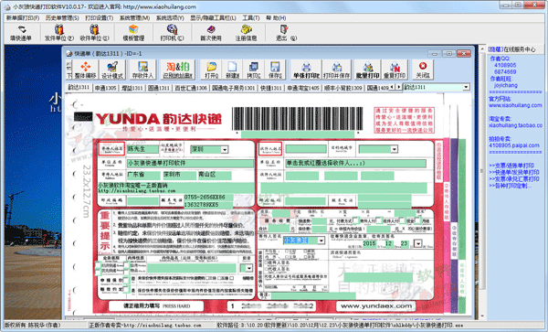
Task: Open 发件单位 sender management
Action: pyautogui.click(x=59, y=33)
